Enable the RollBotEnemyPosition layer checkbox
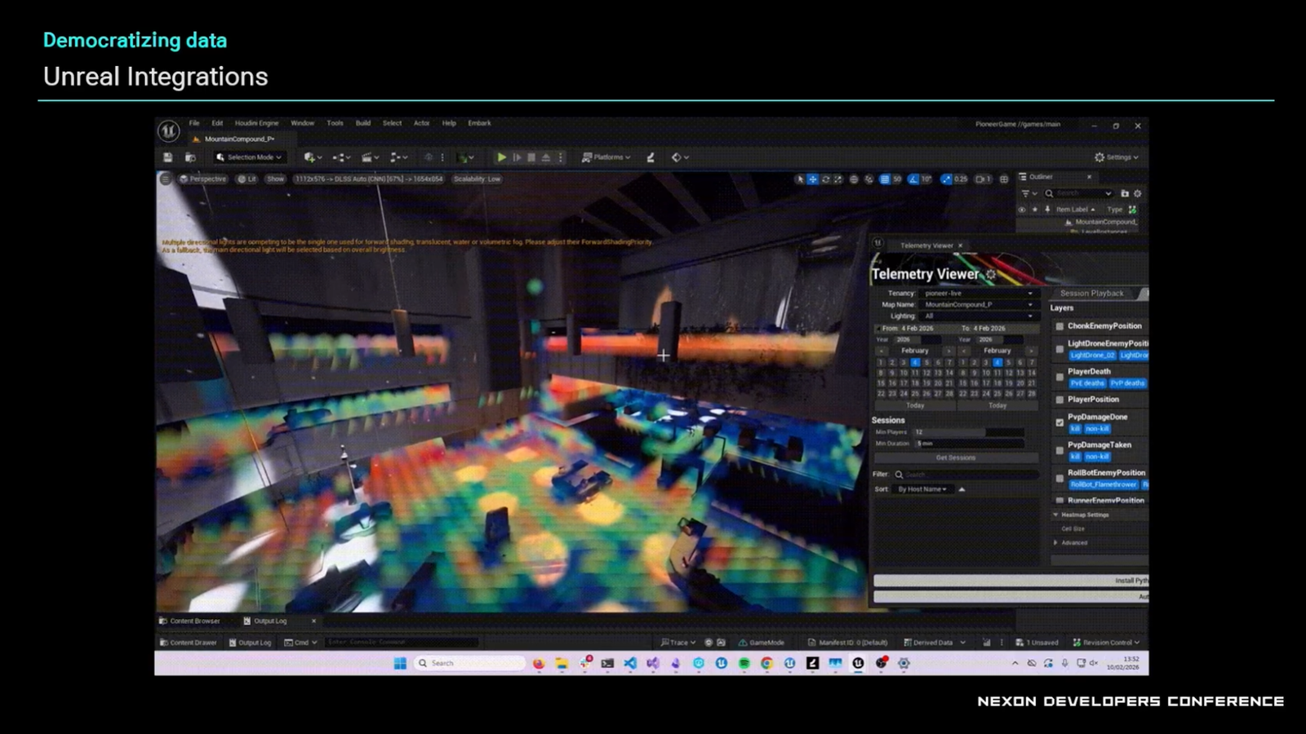Image resolution: width=1306 pixels, height=734 pixels. pos(1059,478)
